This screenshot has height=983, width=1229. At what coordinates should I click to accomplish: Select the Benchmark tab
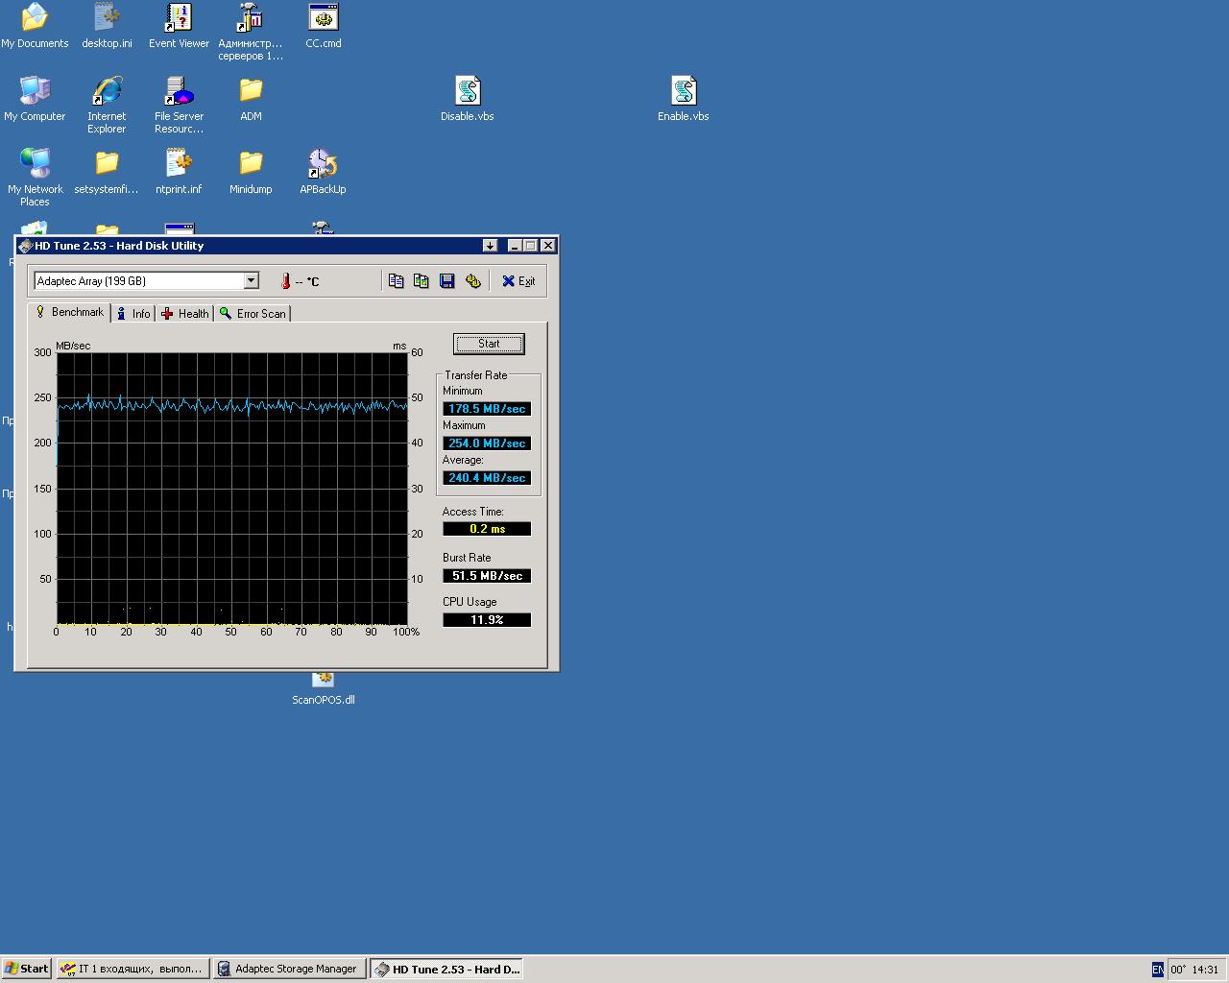pyautogui.click(x=69, y=313)
